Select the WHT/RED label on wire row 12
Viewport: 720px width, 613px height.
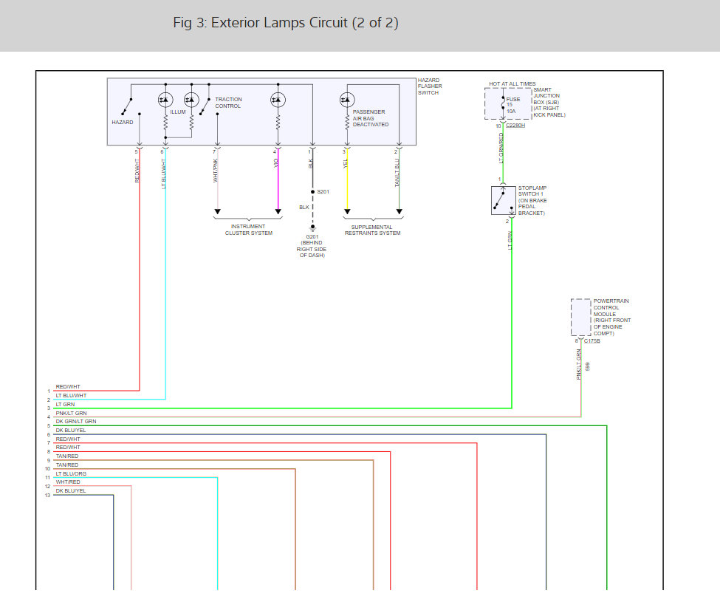pos(68,482)
